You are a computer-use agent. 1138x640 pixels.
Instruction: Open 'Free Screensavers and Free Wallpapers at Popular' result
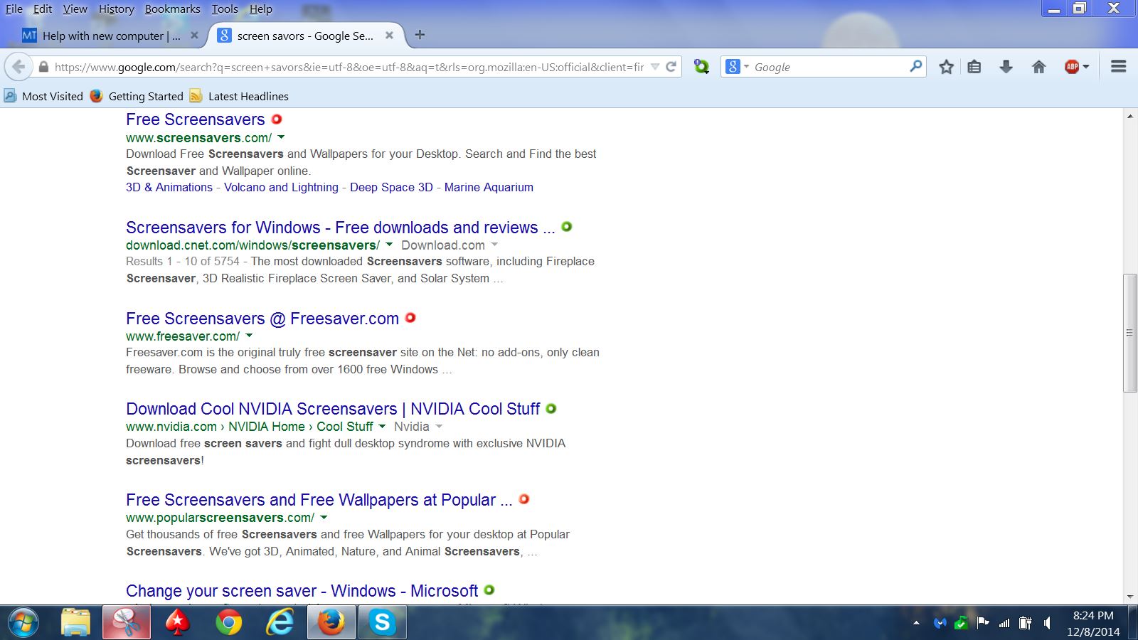(319, 500)
